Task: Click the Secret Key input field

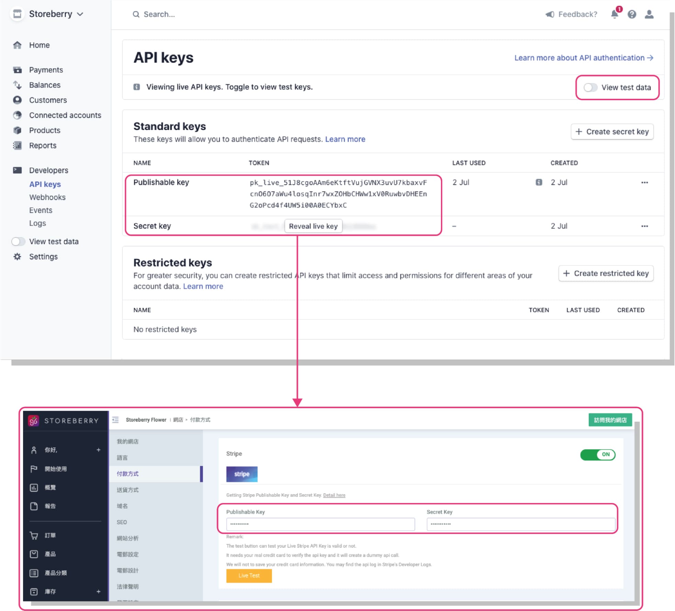Action: click(x=521, y=524)
